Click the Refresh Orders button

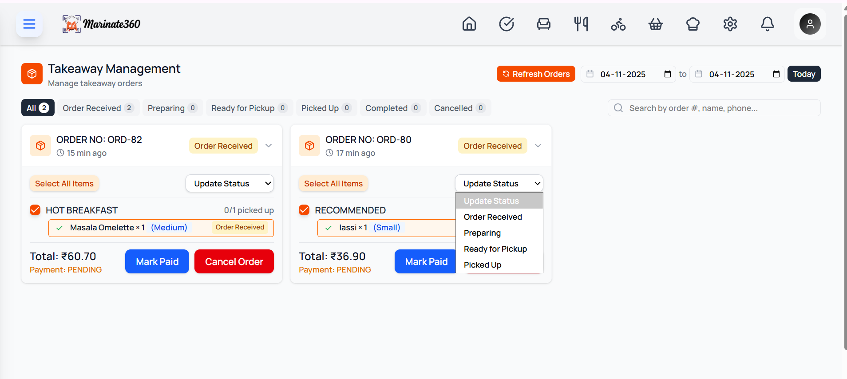536,74
